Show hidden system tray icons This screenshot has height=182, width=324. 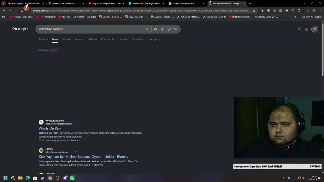click(x=283, y=178)
